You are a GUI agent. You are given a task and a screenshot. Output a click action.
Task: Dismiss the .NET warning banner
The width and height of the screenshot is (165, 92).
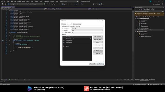pos(163,14)
